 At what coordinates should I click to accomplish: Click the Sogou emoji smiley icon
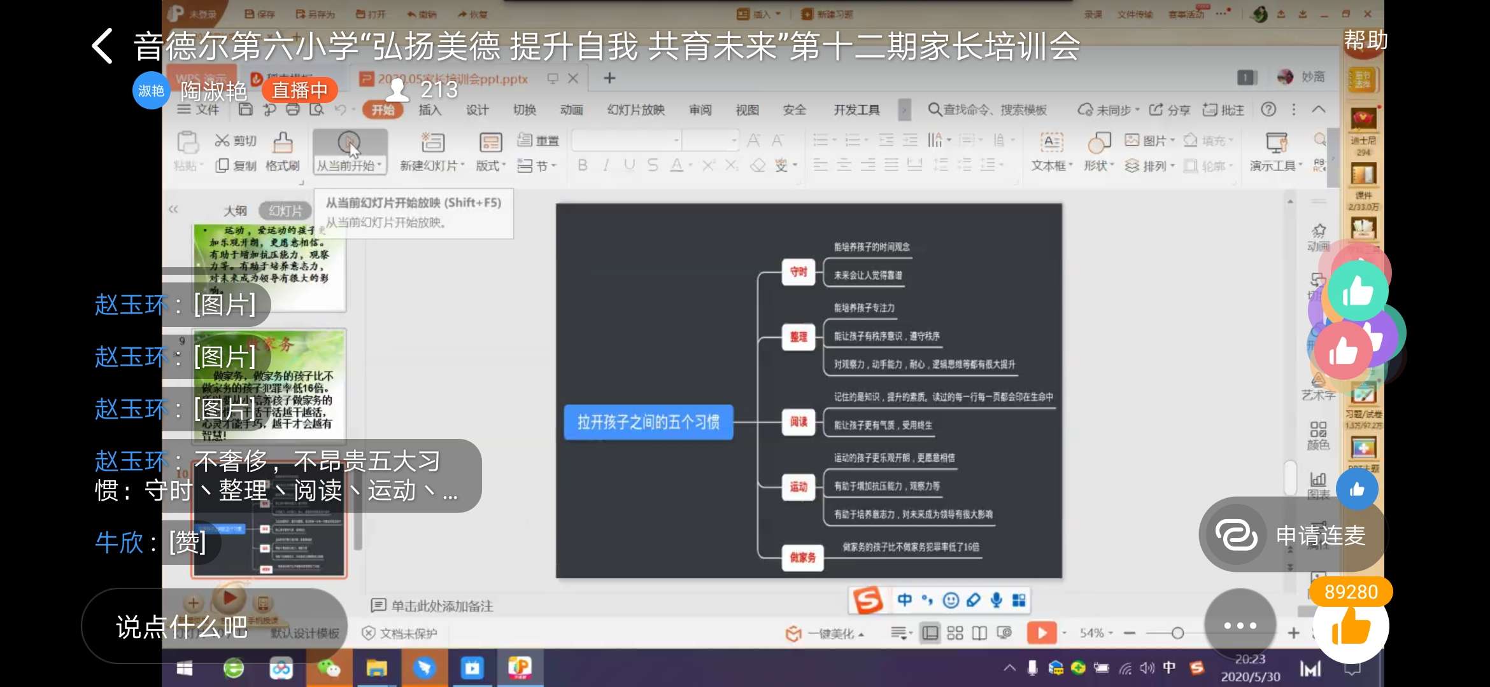pos(951,600)
